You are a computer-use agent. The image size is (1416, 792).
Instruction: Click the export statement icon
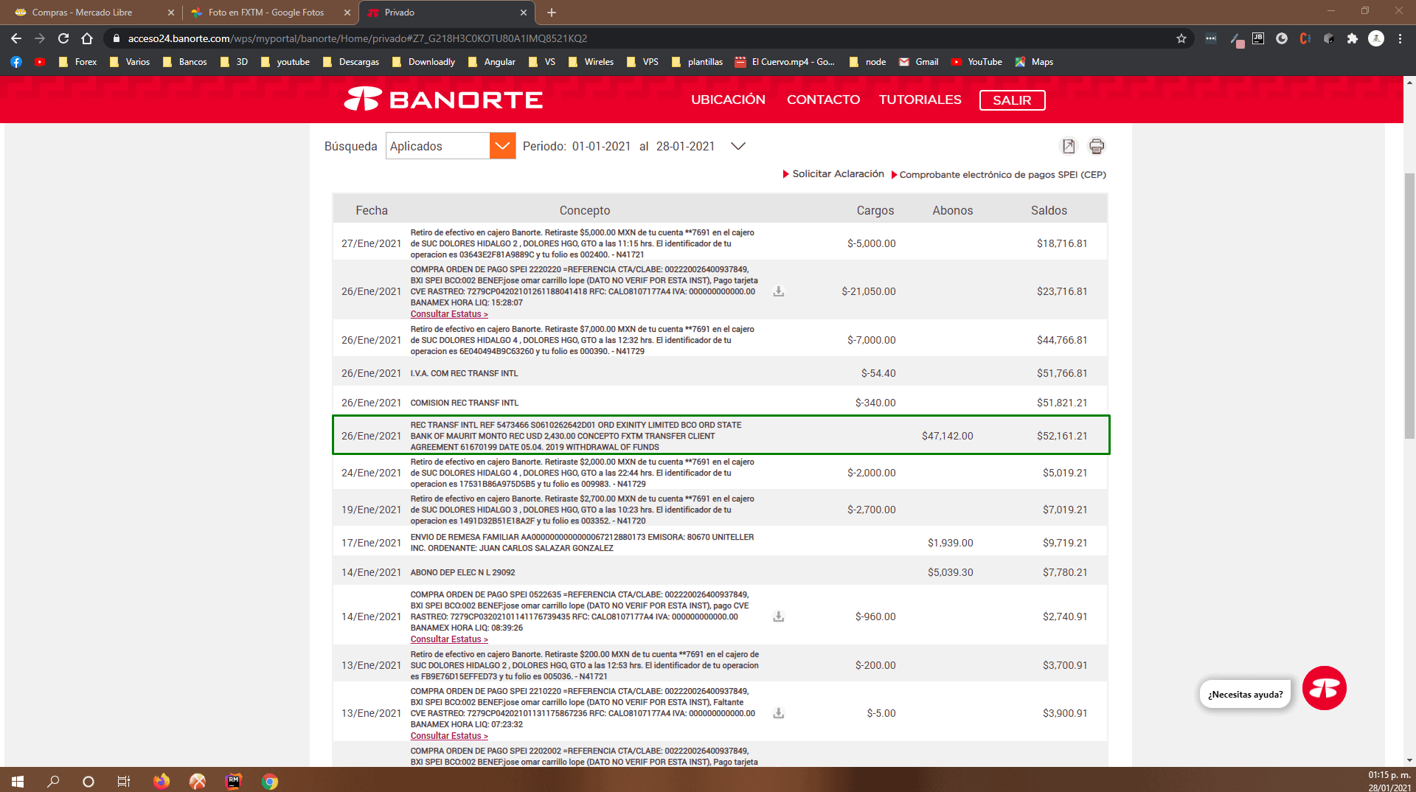pos(1068,146)
